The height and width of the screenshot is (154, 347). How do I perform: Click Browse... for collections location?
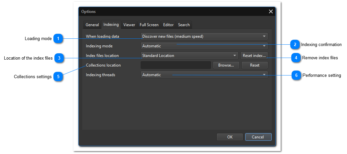click(226, 65)
